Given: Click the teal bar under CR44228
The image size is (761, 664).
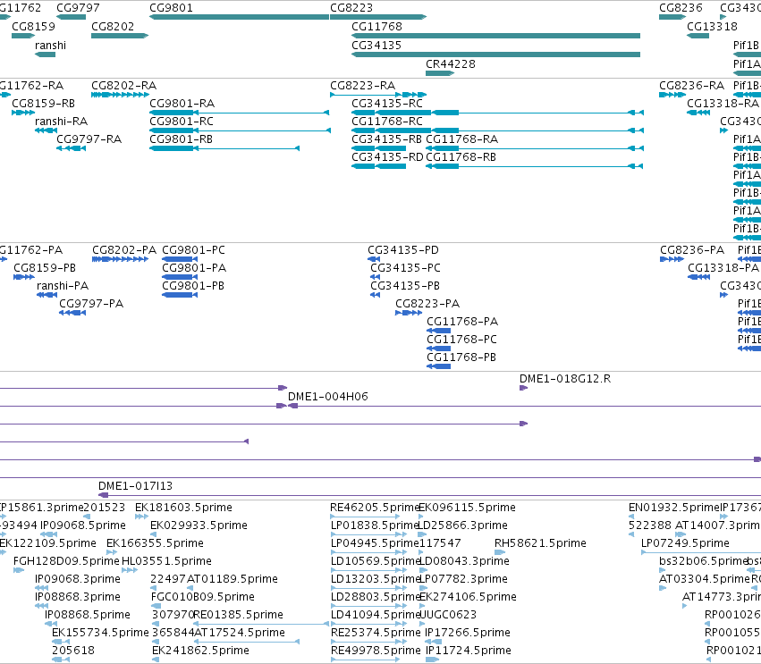Looking at the screenshot, I should pyautogui.click(x=440, y=73).
